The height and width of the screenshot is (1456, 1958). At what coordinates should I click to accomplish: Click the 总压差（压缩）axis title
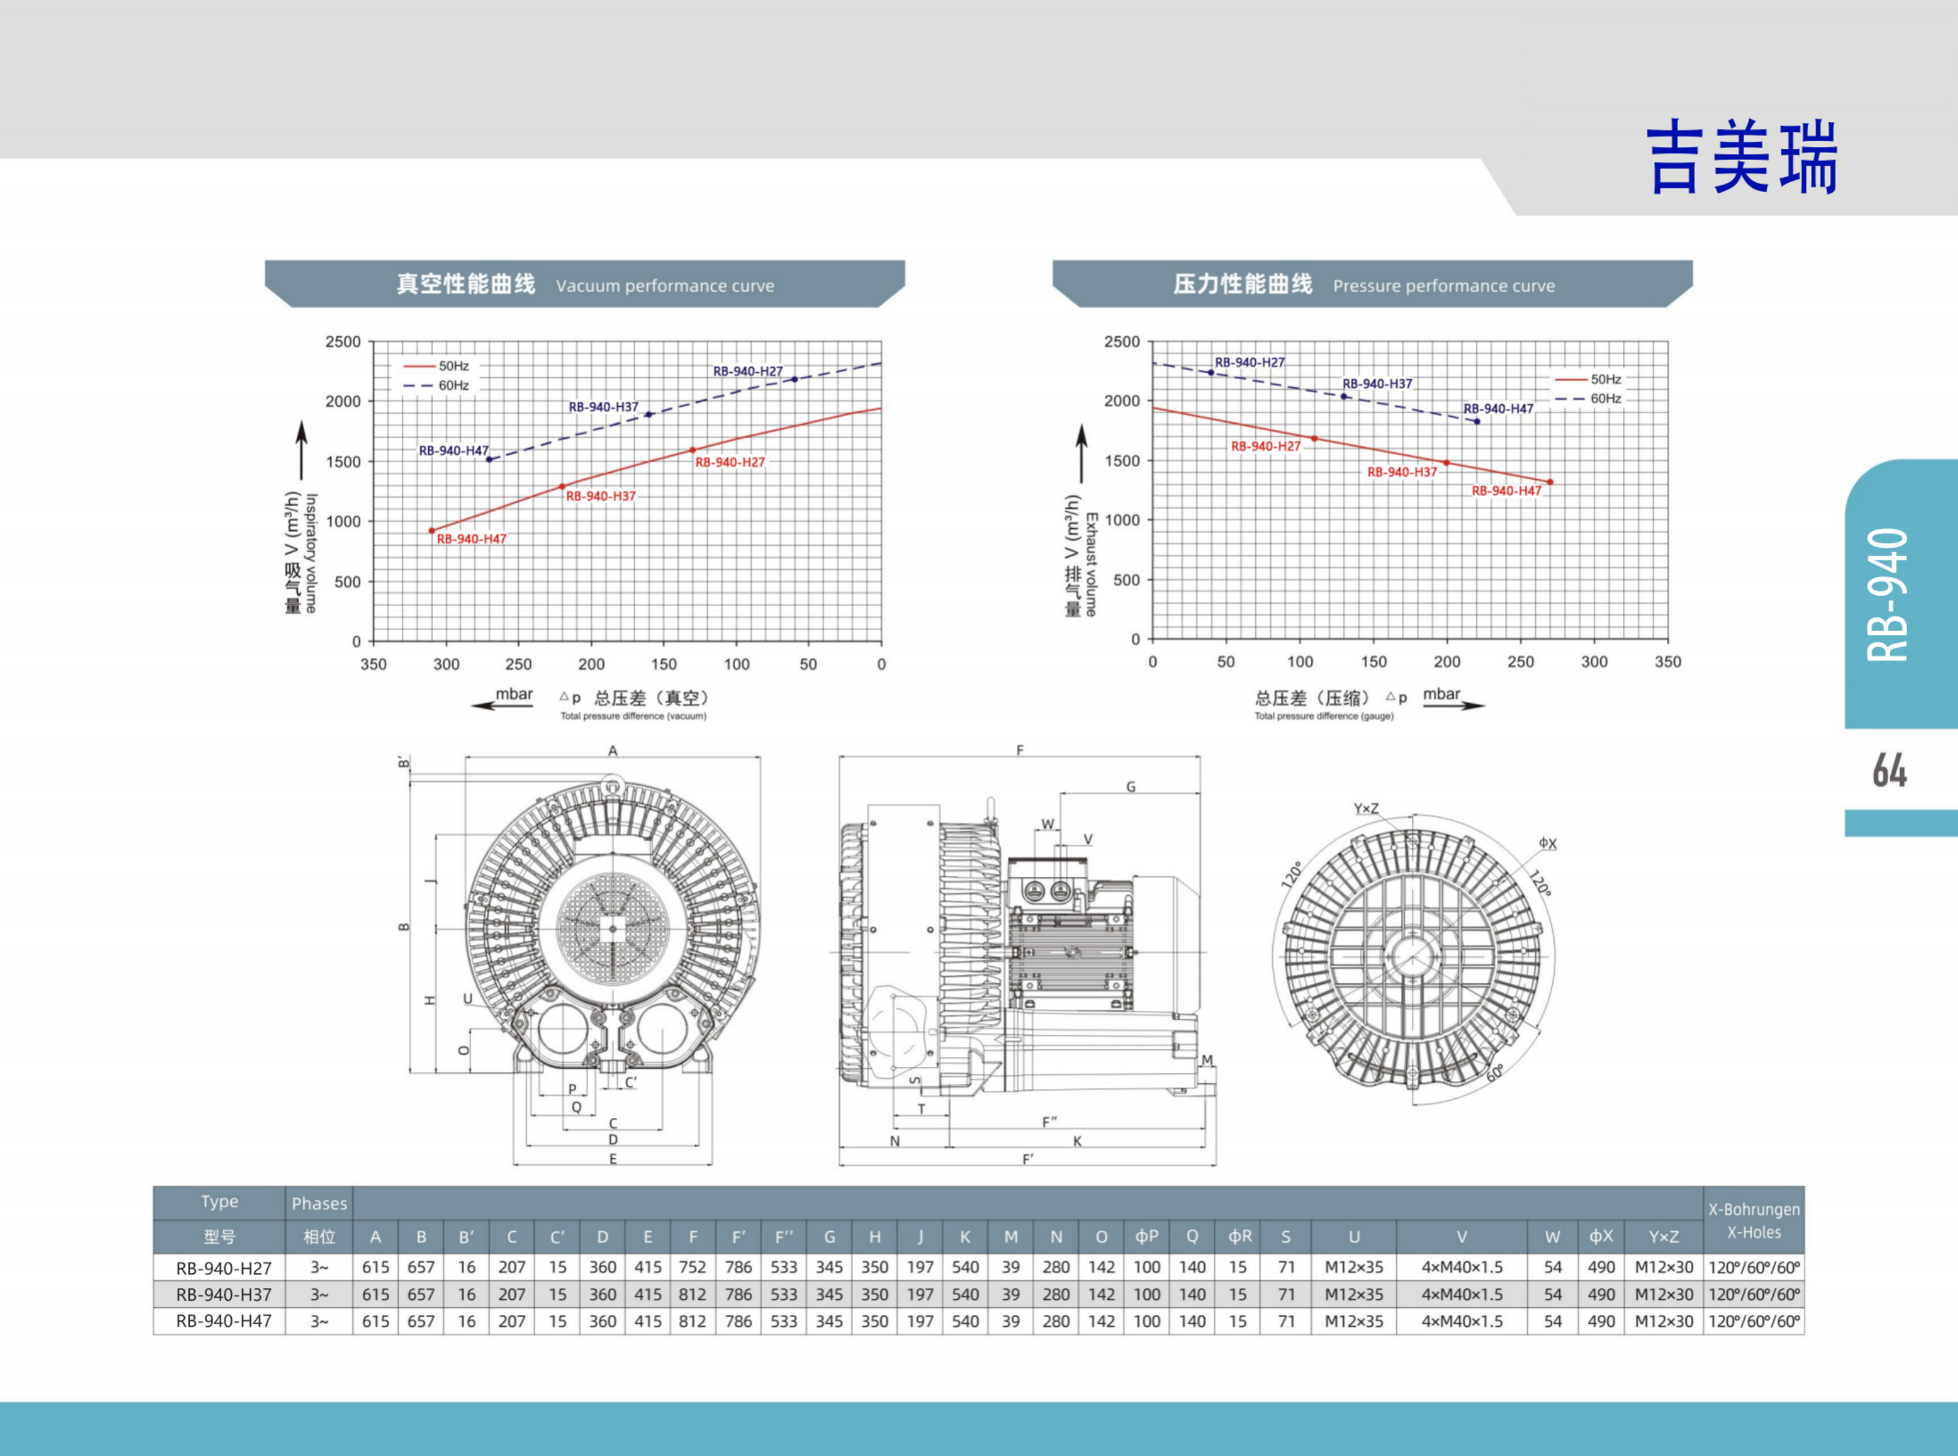pyautogui.click(x=1313, y=698)
